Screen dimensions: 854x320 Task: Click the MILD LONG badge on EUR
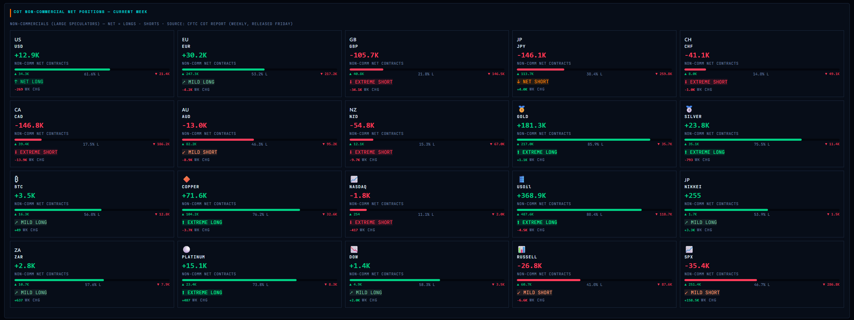(x=198, y=82)
